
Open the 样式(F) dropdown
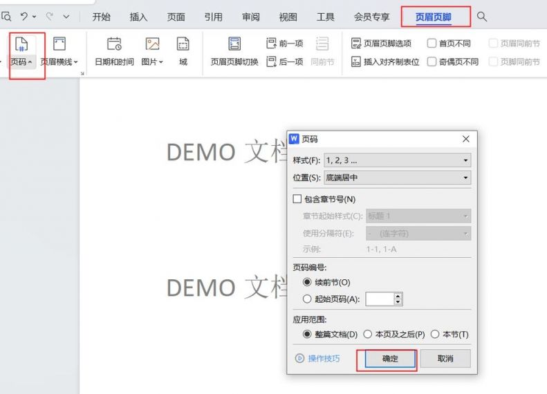coord(398,160)
